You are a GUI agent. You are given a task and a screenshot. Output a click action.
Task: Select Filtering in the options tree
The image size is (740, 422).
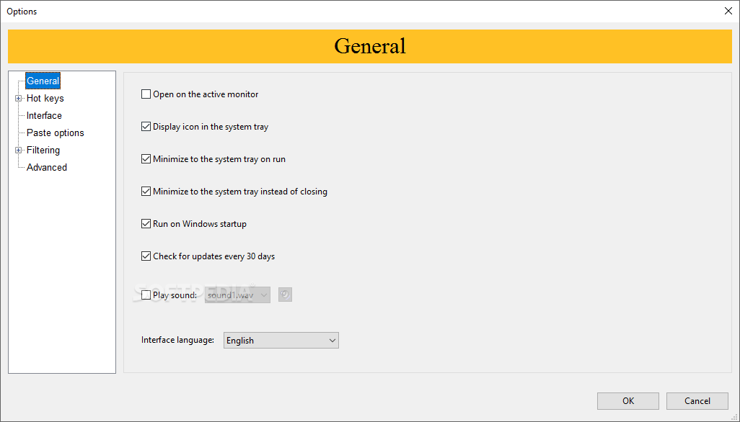[x=43, y=151]
